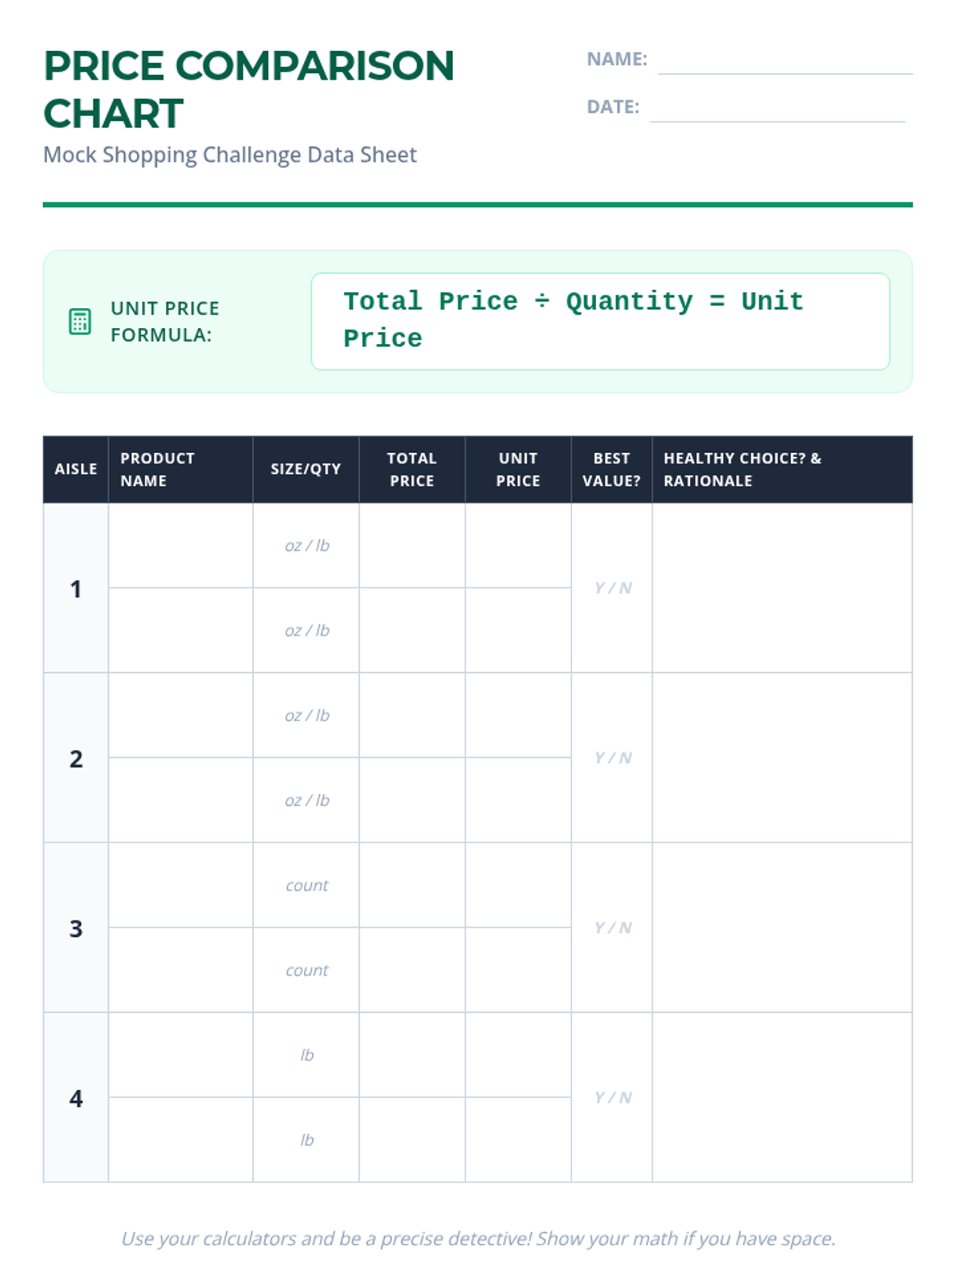Select the Product Name column header
This screenshot has height=1274, width=955.
pos(180,469)
